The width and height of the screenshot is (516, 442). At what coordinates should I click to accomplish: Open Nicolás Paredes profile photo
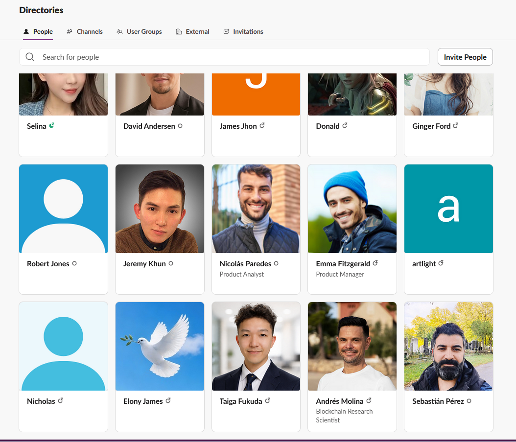tap(256, 209)
